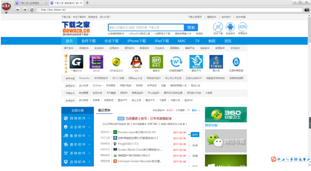Switch to the first browser tab
311x171 pixels.
[31, 3]
